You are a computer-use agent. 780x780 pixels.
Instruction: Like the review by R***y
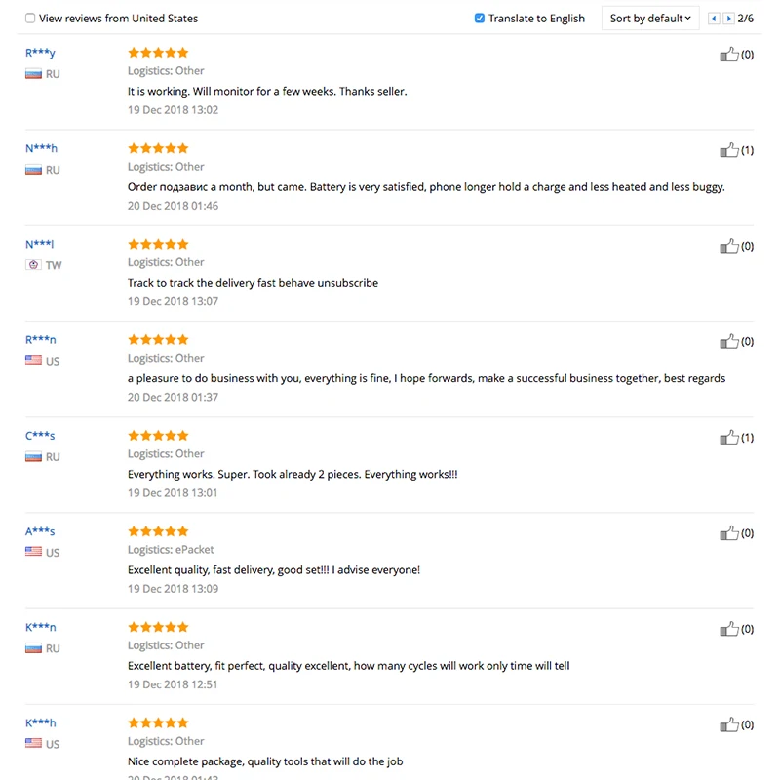(728, 55)
